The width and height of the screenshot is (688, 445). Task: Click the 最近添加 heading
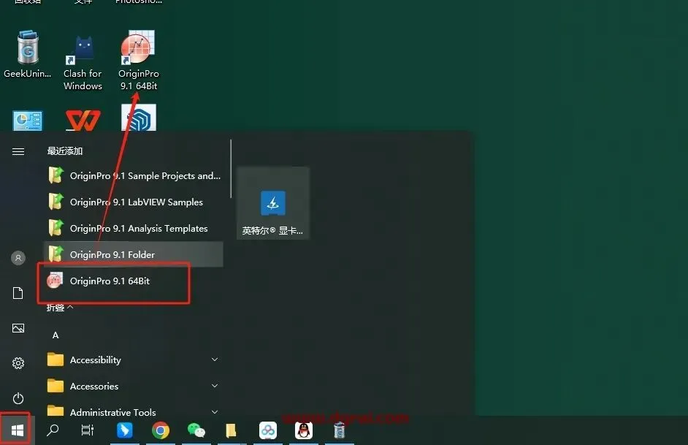65,151
